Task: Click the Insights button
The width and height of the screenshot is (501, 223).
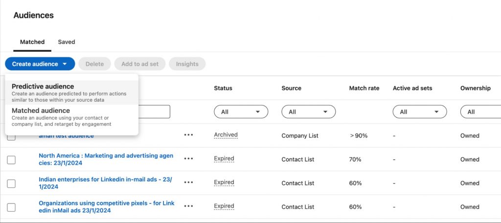Action: click(187, 64)
